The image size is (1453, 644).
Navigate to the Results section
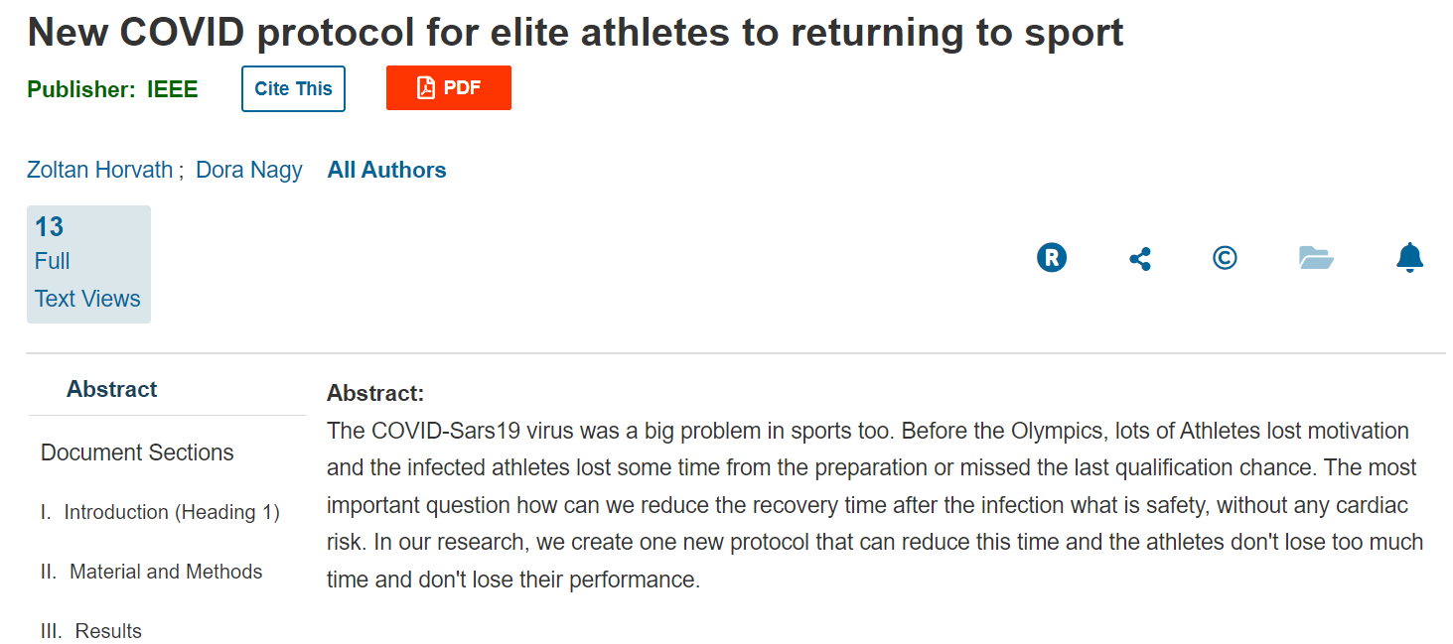tap(91, 631)
